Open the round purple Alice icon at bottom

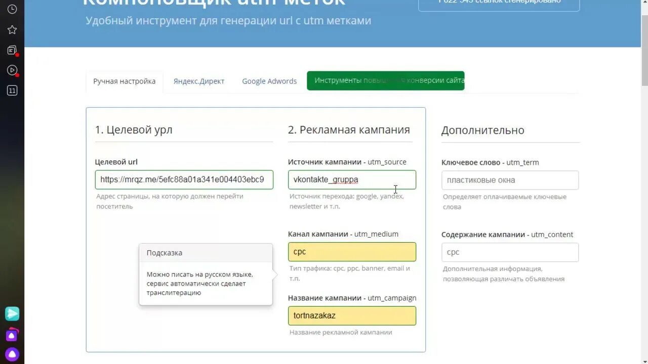[12, 354]
